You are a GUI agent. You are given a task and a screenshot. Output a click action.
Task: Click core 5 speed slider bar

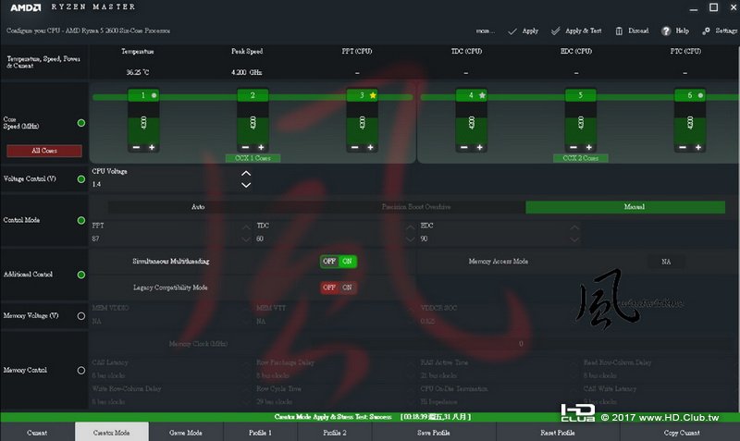581,123
